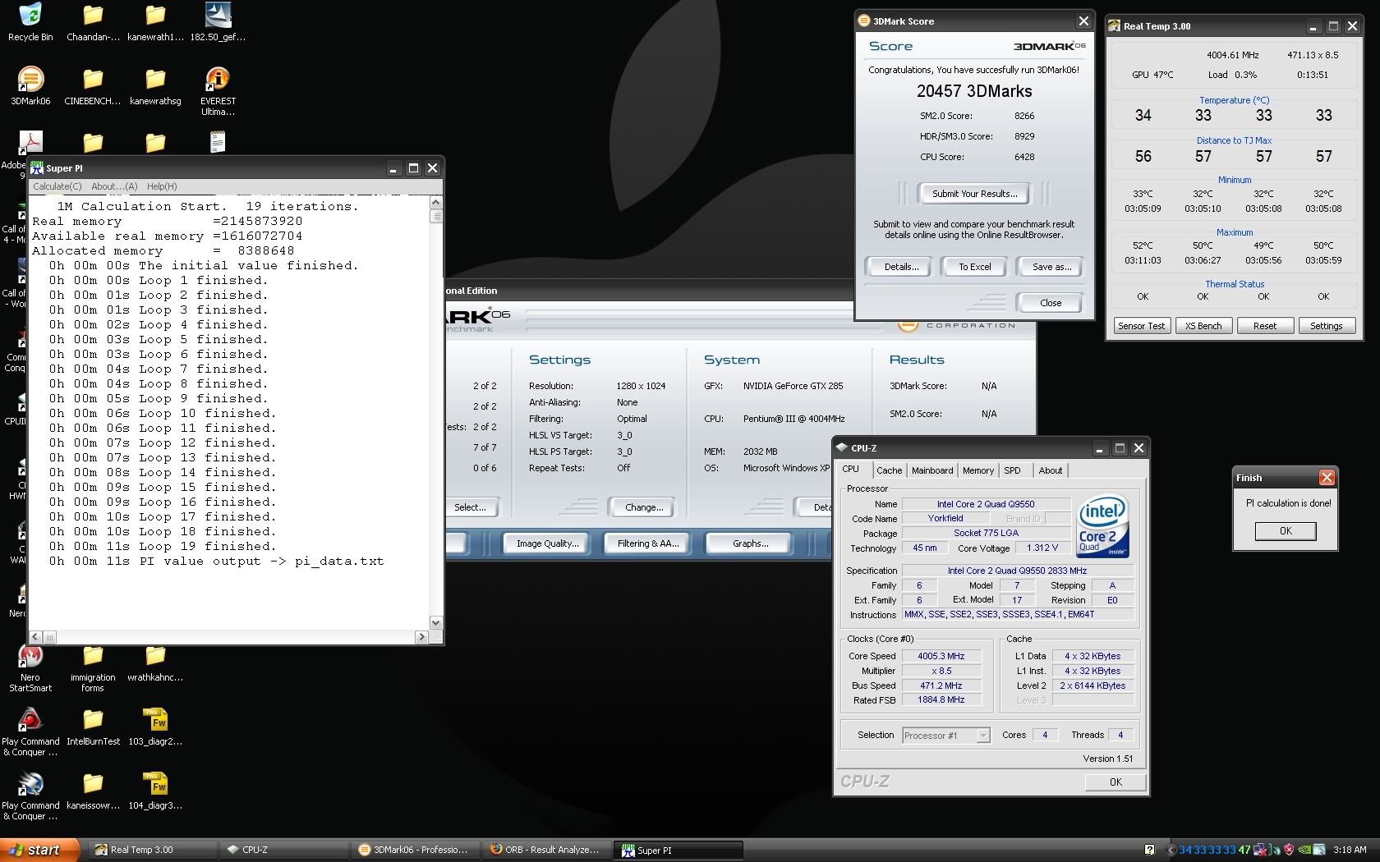Click Reset button in Real Temp
The width and height of the screenshot is (1380, 862).
1265,326
